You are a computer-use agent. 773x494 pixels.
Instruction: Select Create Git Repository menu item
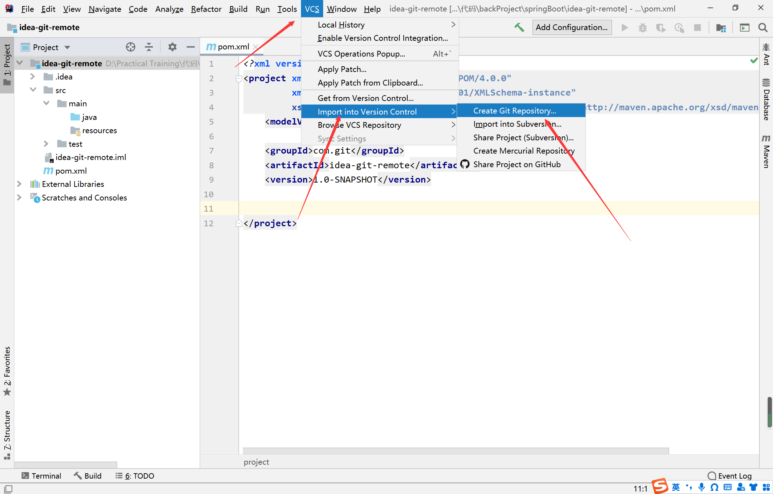pos(521,111)
